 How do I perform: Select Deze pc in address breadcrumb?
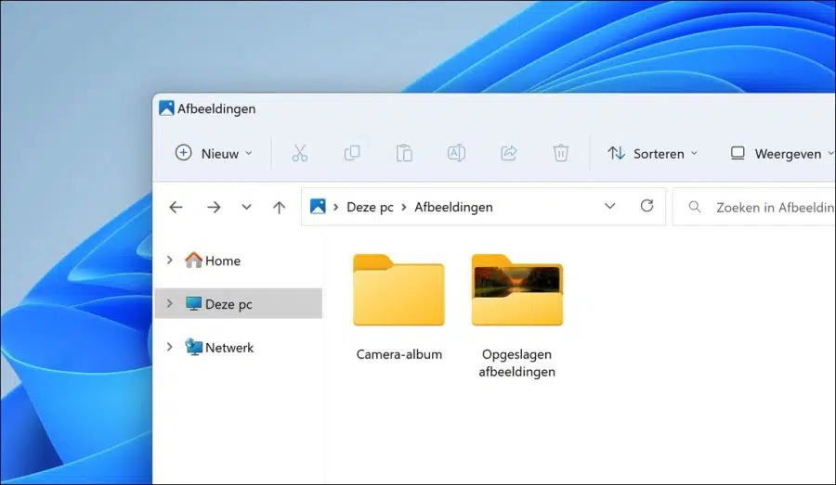click(x=370, y=207)
